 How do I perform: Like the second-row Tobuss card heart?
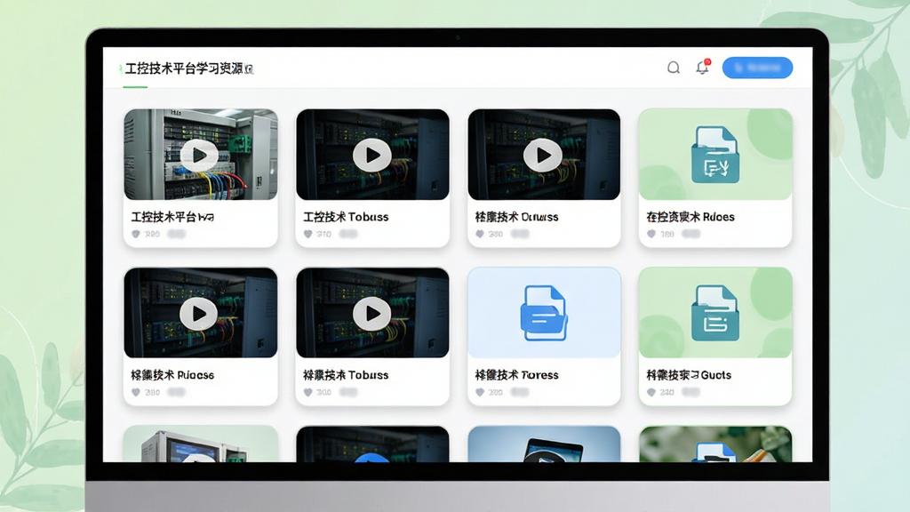pos(308,392)
